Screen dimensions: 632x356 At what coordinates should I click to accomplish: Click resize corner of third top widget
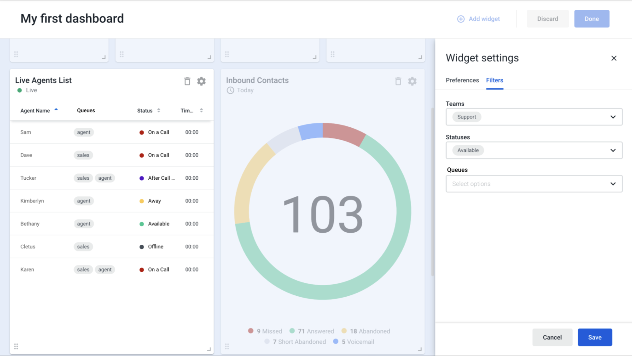click(315, 57)
